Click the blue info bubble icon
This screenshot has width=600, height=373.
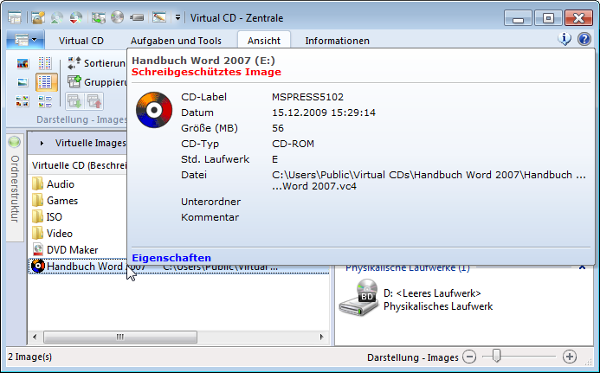pyautogui.click(x=565, y=39)
